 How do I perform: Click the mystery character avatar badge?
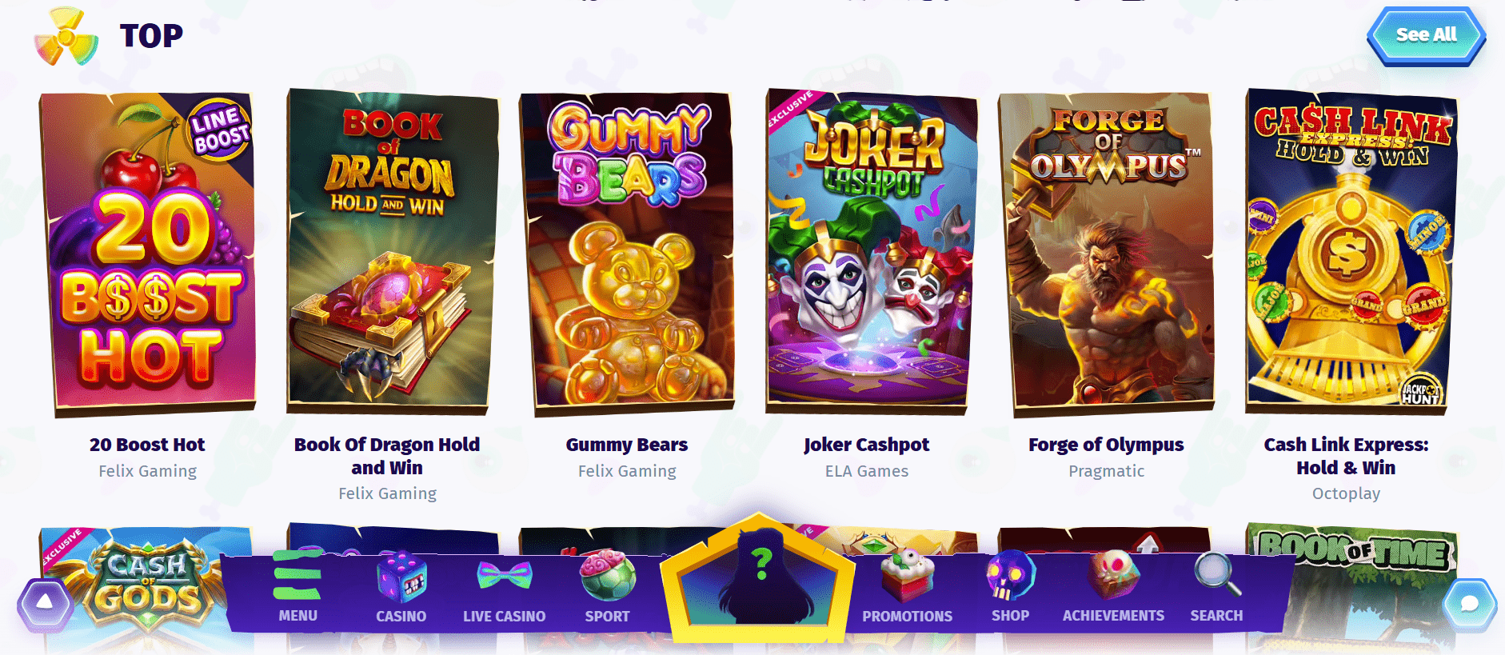[758, 580]
